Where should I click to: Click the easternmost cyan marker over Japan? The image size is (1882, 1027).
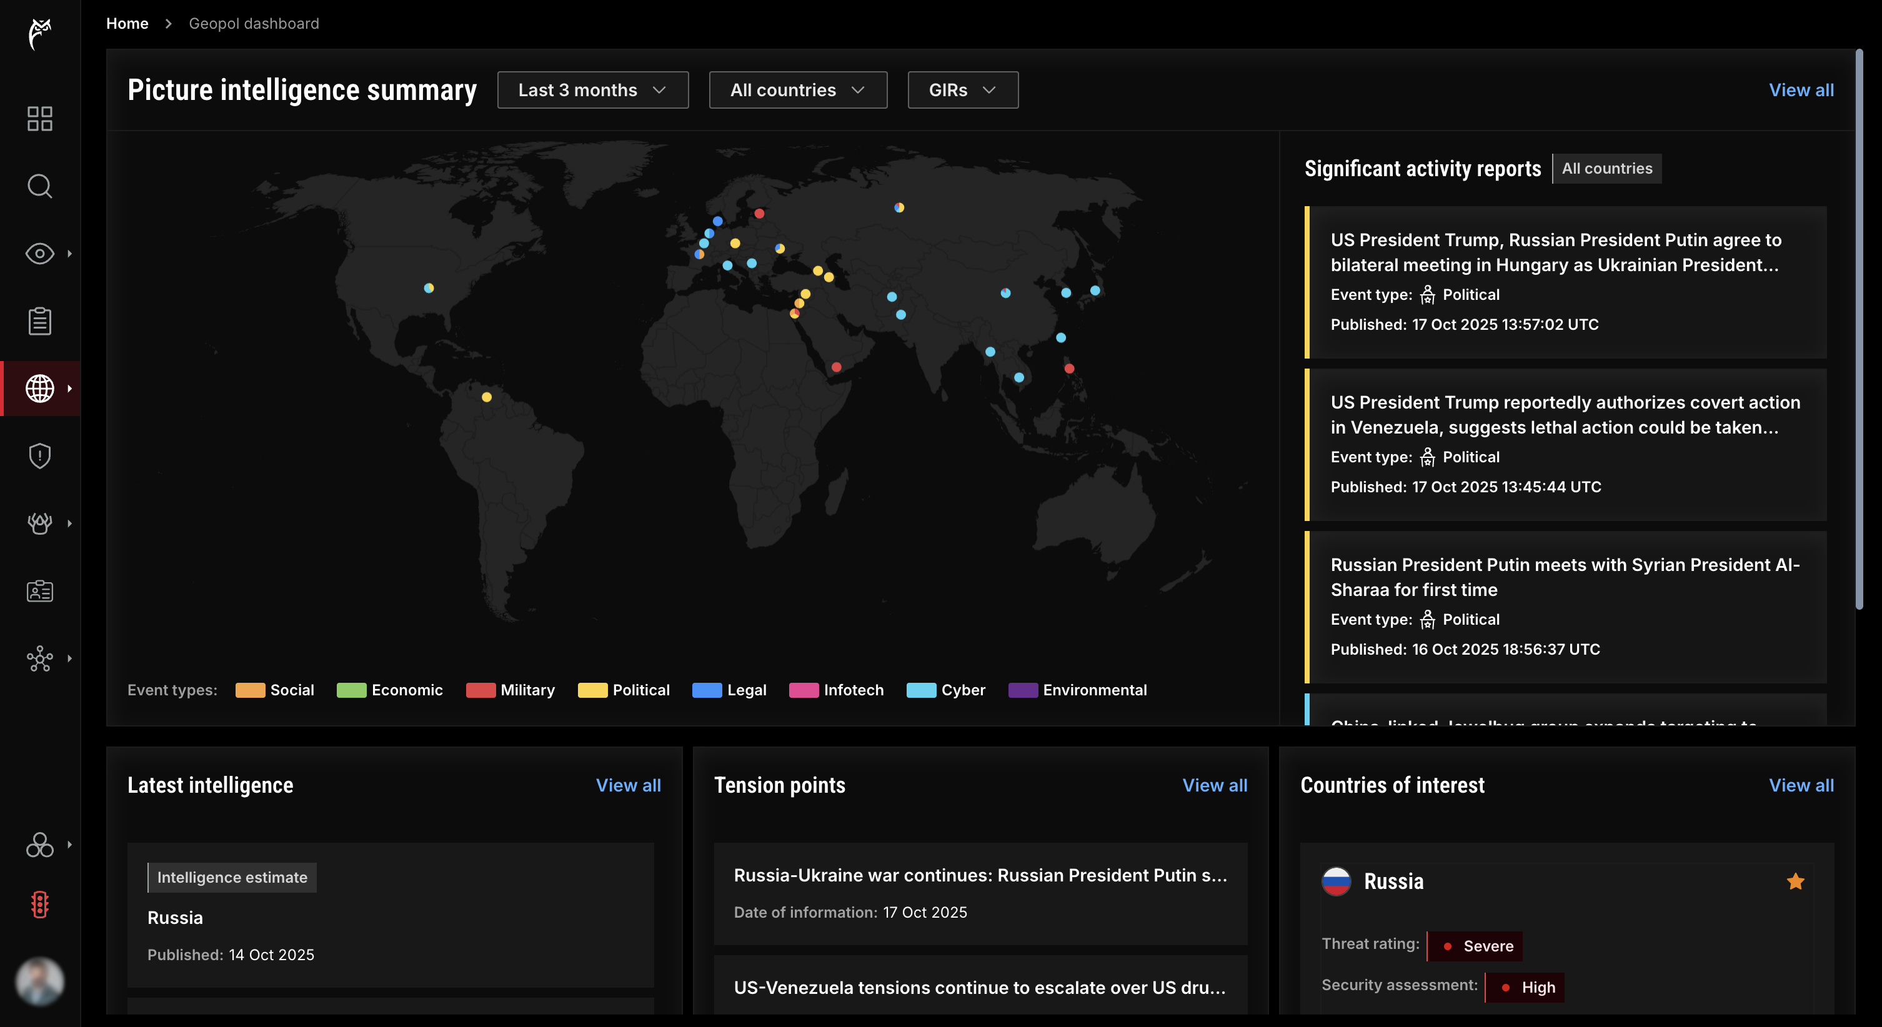(x=1095, y=290)
